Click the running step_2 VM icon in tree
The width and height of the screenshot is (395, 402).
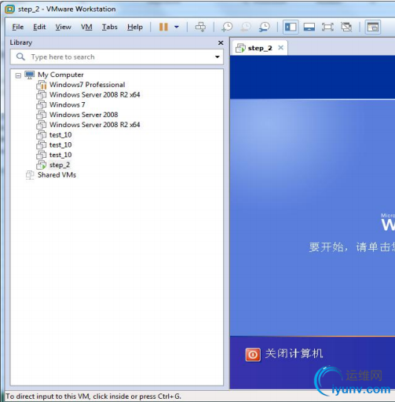click(42, 165)
